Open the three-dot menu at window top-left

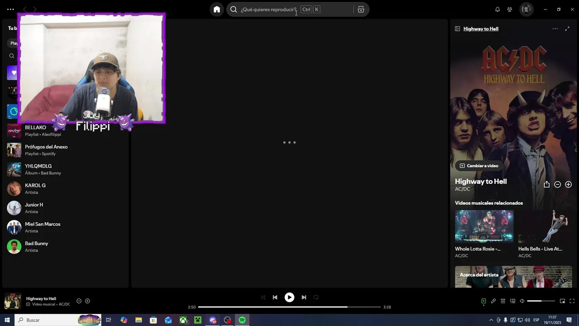(10, 10)
